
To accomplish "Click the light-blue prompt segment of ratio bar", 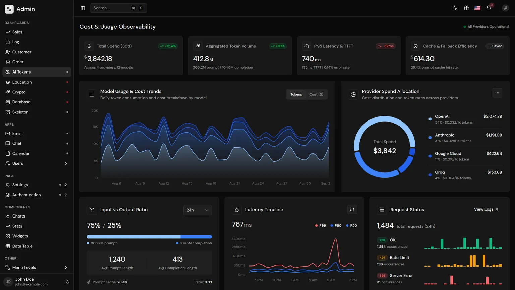I will [133, 237].
